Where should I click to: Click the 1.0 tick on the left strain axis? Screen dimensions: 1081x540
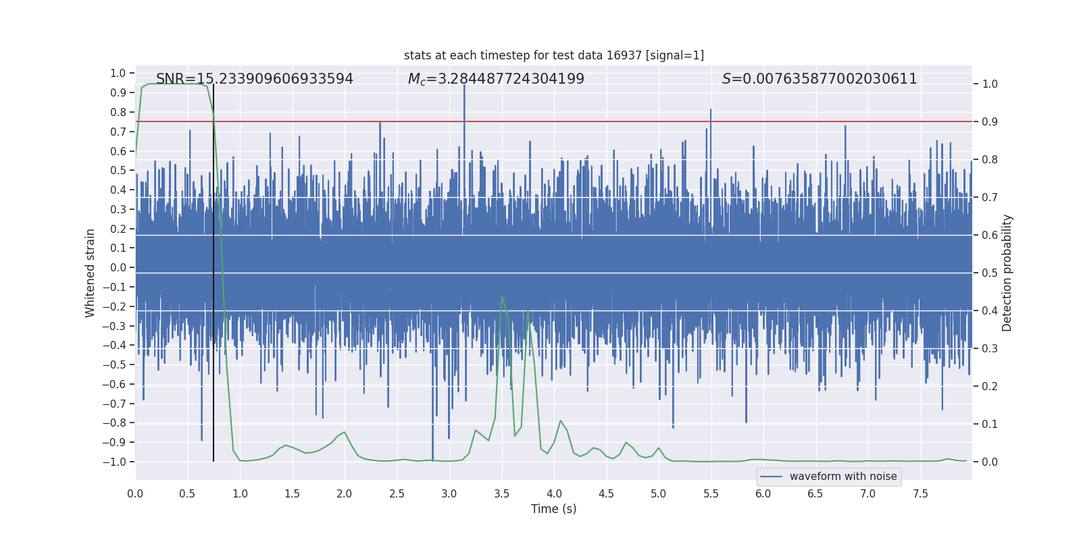pos(118,73)
